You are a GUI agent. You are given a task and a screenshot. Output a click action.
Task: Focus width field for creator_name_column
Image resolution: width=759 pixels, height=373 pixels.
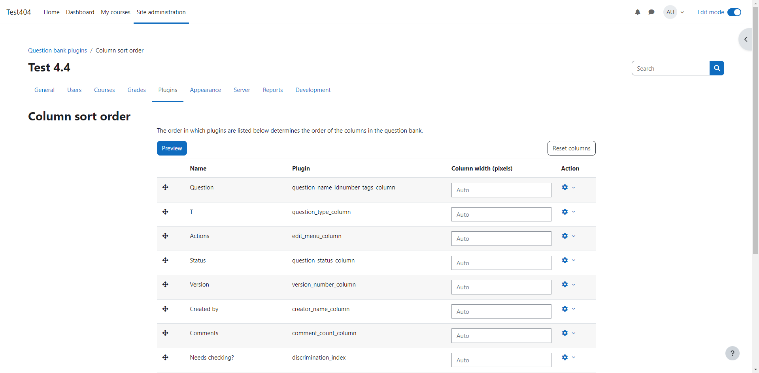pos(501,311)
